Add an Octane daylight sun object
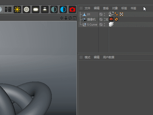Image resolution: width=153 pixels, height=115 pixels. pos(17,9)
